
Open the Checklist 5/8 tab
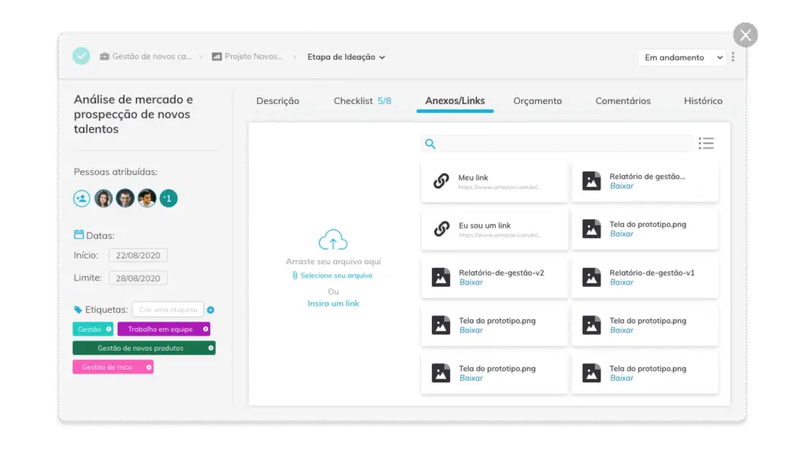[x=362, y=101]
